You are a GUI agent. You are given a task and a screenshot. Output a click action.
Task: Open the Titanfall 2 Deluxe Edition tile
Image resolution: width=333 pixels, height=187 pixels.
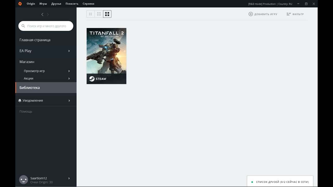click(x=106, y=56)
